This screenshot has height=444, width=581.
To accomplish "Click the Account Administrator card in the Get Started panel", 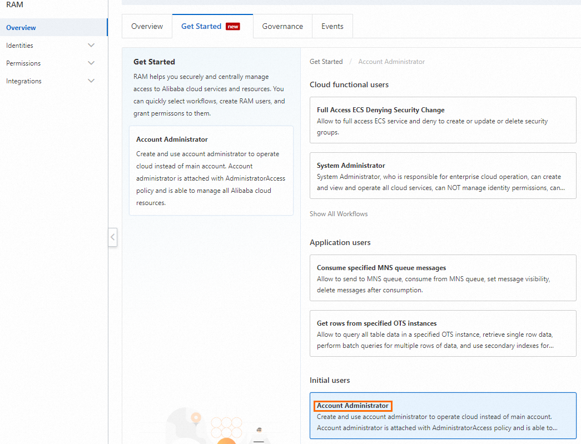I will point(211,171).
